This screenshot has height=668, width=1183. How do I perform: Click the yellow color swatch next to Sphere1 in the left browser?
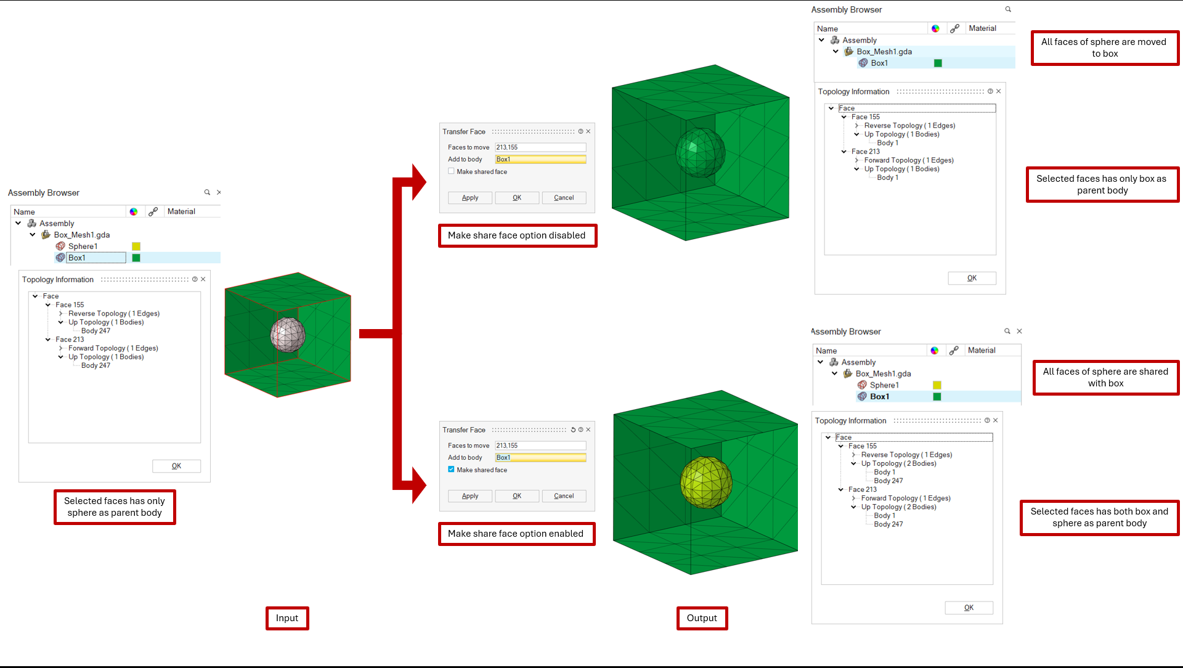(136, 246)
